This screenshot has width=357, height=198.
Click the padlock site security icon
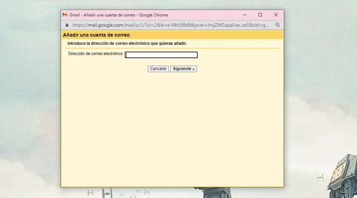click(x=67, y=25)
